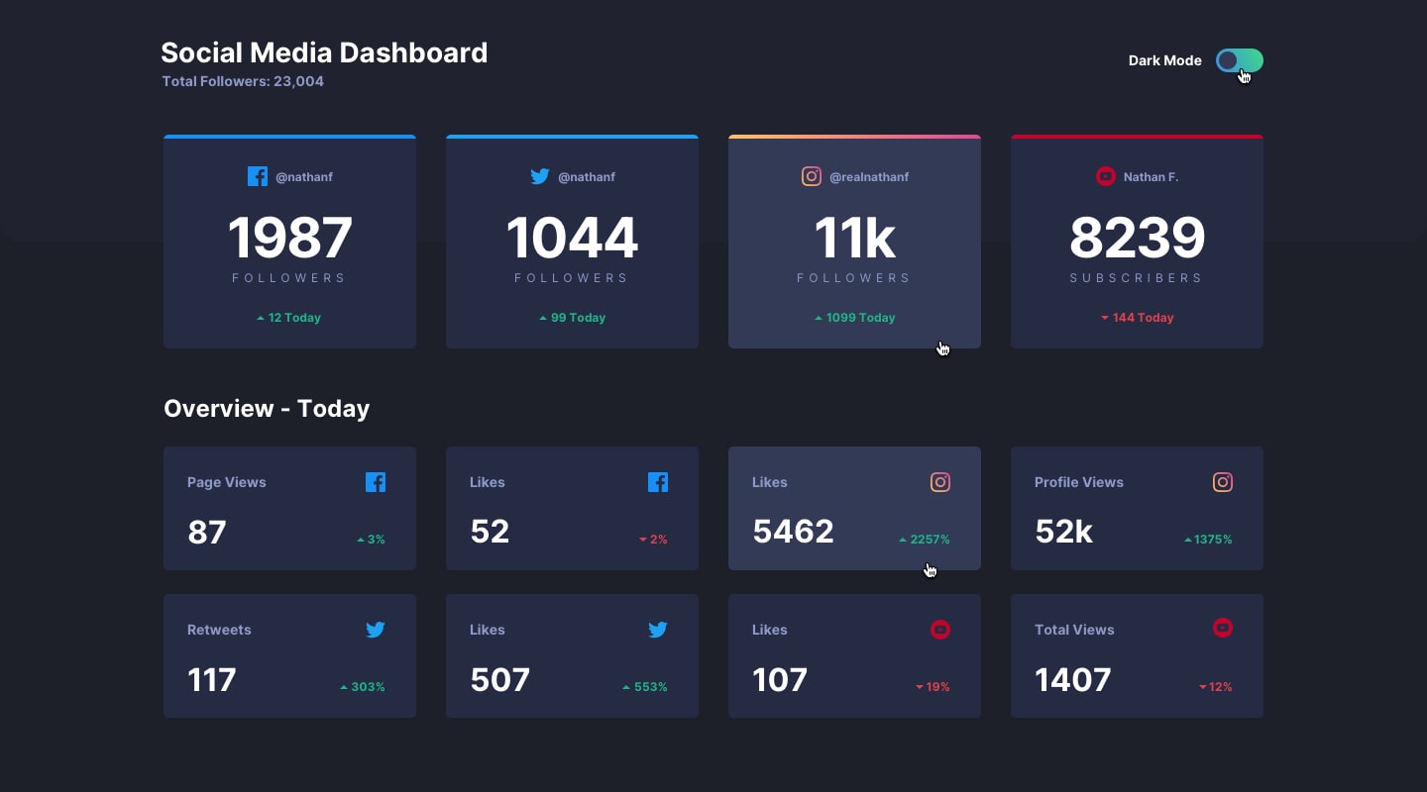The width and height of the screenshot is (1427, 792).
Task: Select the Twitter bird icon near @nathanf
Action: (540, 176)
